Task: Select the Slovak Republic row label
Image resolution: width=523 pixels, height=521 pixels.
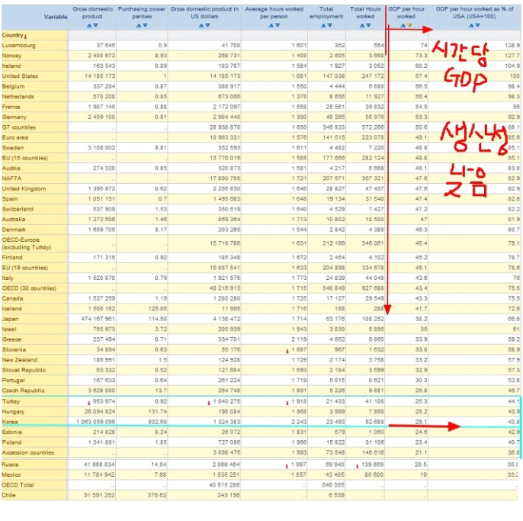Action: (24, 370)
